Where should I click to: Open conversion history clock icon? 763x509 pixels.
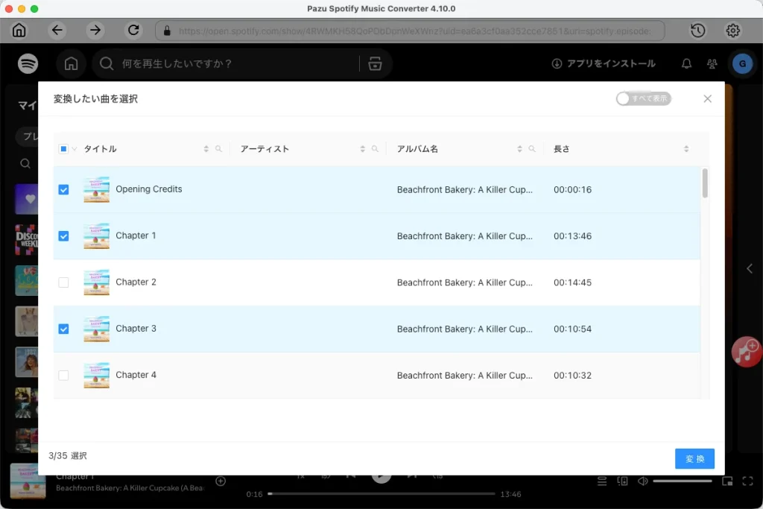[x=697, y=31]
